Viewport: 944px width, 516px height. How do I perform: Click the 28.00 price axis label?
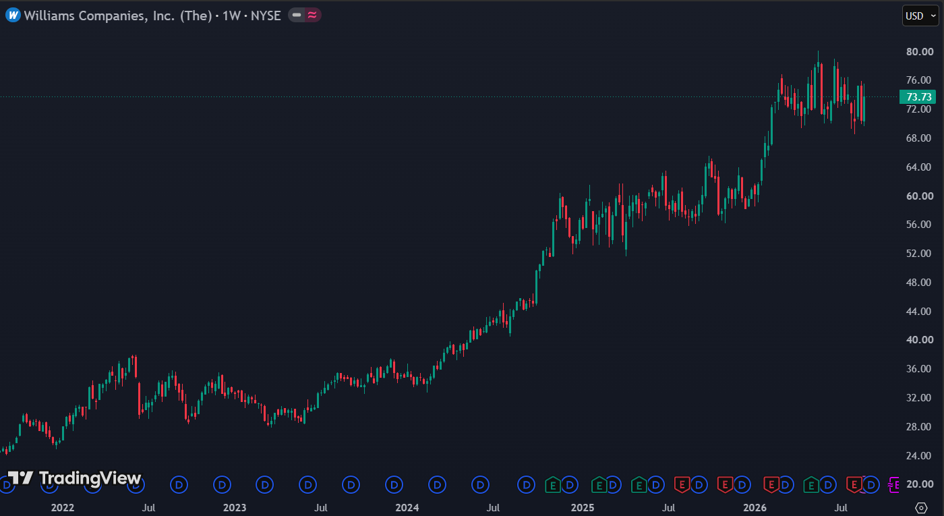[920, 427]
